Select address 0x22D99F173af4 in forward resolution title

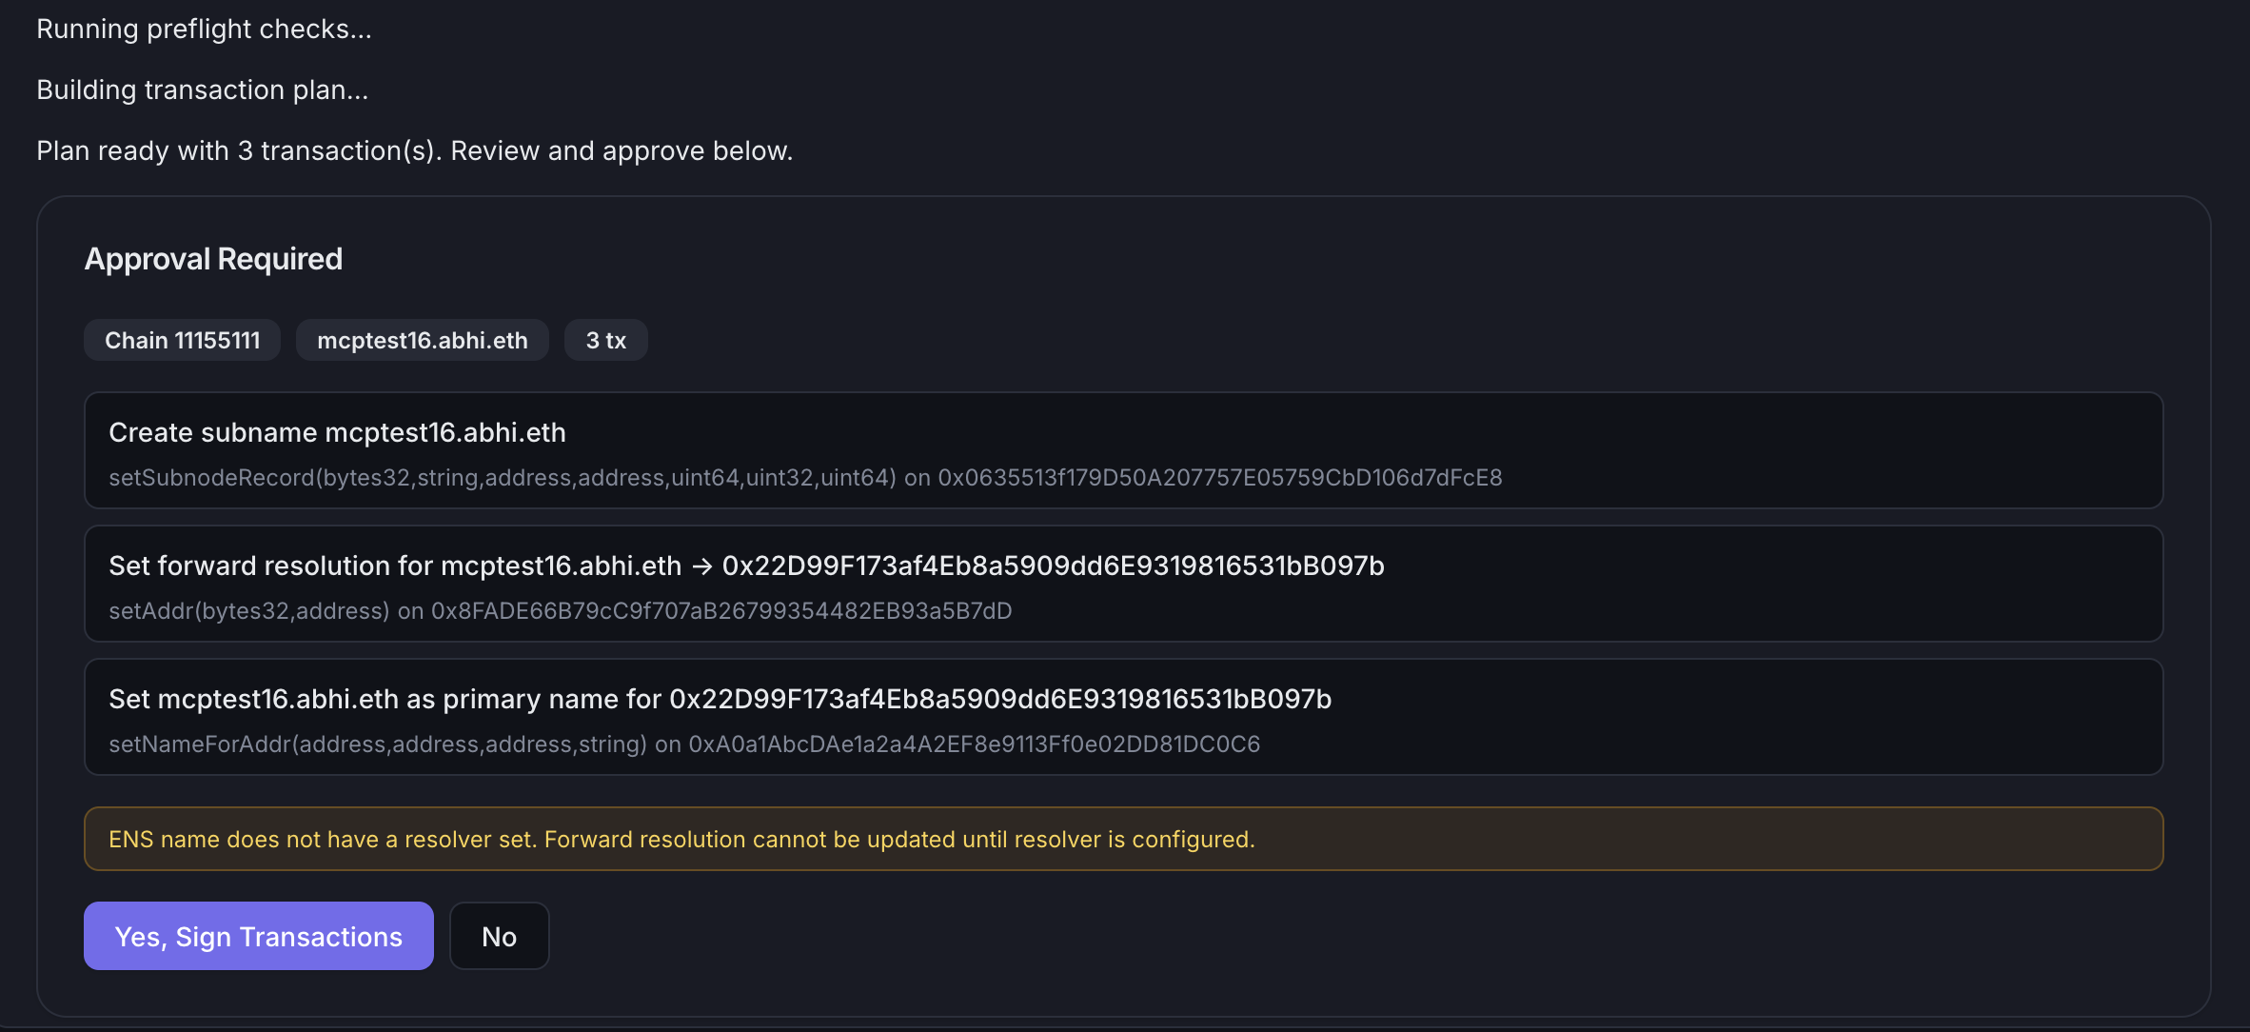[1055, 565]
